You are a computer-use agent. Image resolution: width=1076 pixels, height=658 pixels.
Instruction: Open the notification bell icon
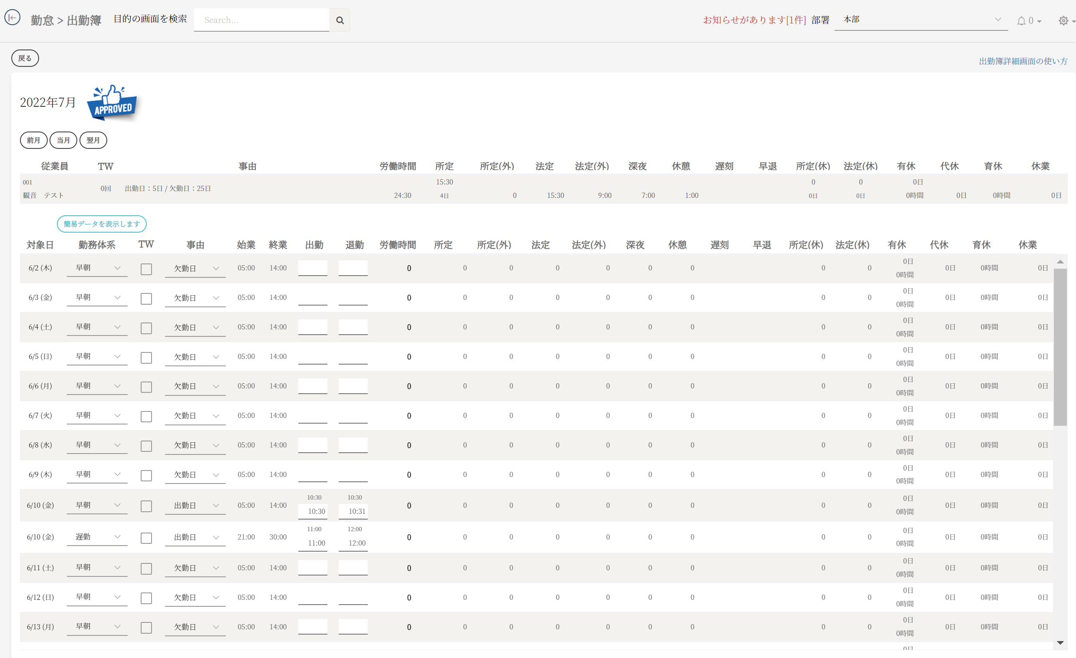click(1021, 20)
